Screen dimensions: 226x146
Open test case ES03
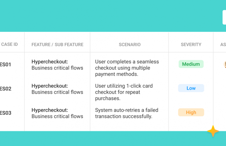pos(6,113)
